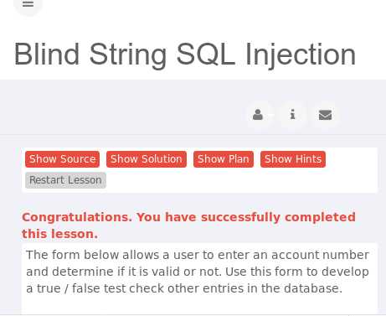
Task: Click the Blind String SQL Injection heading
Action: click(185, 54)
